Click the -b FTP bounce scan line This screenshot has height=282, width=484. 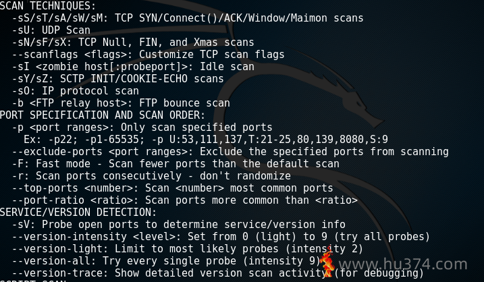tap(121, 103)
